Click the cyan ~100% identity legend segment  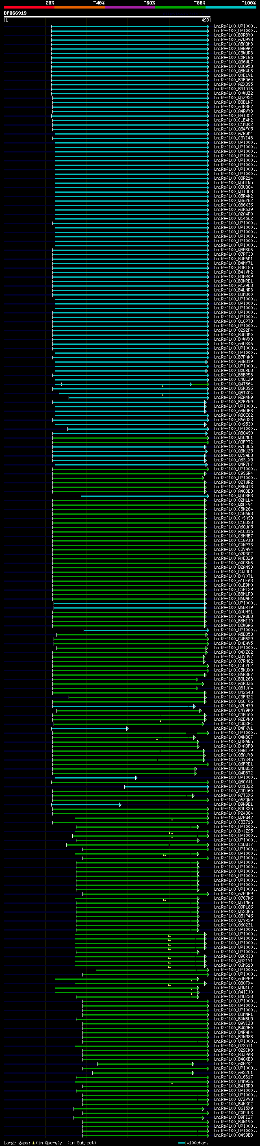click(x=231, y=7)
